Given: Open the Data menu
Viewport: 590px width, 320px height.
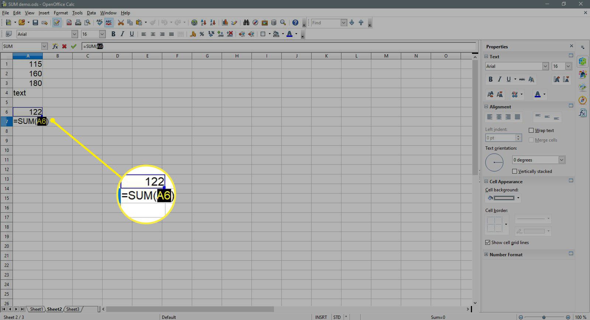Looking at the screenshot, I should (91, 13).
